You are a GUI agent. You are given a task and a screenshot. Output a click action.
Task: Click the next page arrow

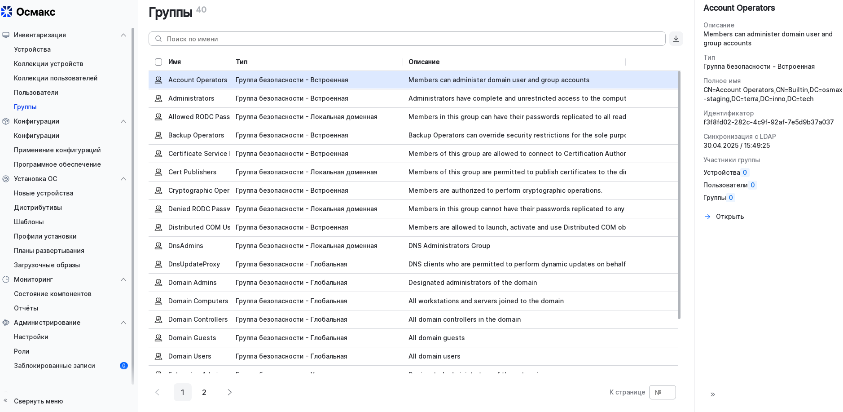229,392
